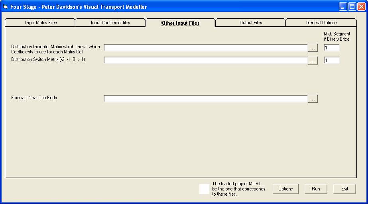Click the 'Distribution Indicator Matrix which shows which' label
The image size is (368, 204).
pos(55,49)
